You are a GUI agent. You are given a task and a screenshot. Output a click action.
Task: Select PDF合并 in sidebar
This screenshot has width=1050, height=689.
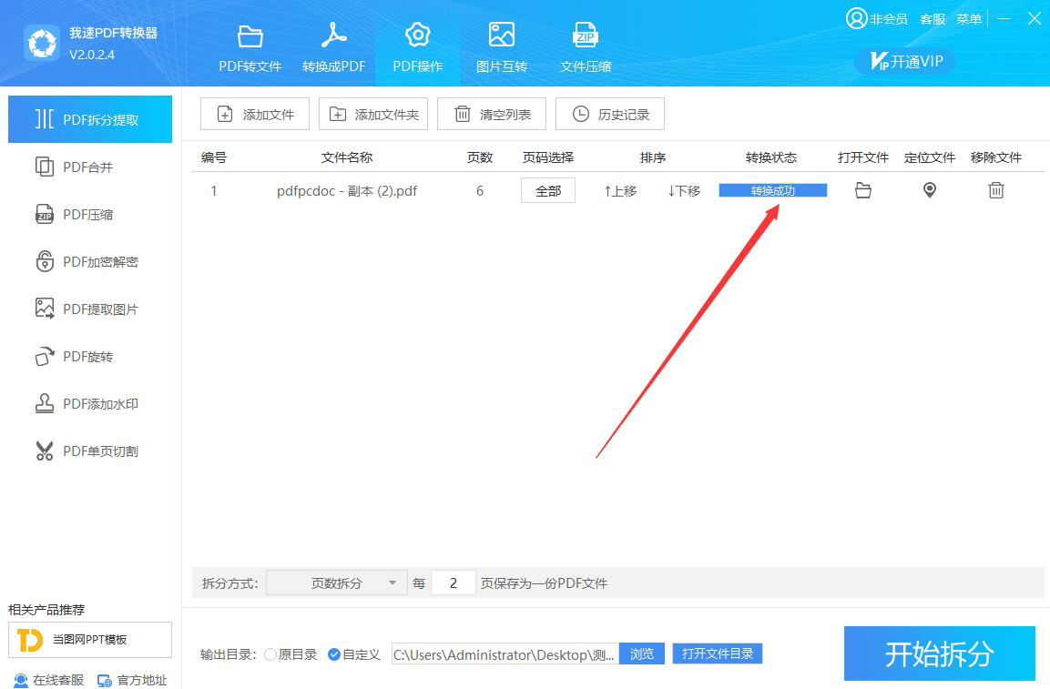point(90,167)
